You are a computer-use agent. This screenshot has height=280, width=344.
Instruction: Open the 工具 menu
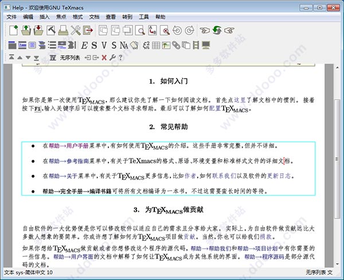(144, 17)
